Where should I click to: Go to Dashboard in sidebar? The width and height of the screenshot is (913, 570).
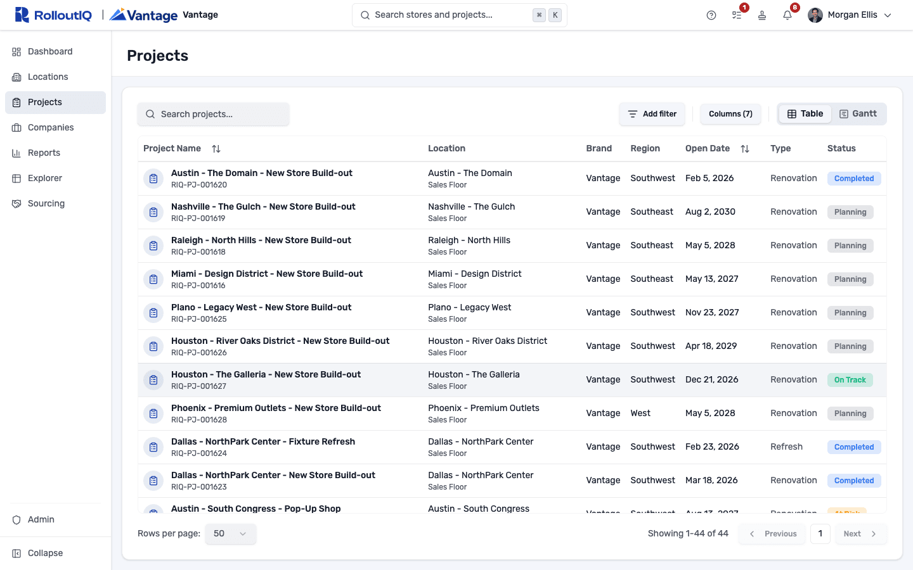pos(55,52)
